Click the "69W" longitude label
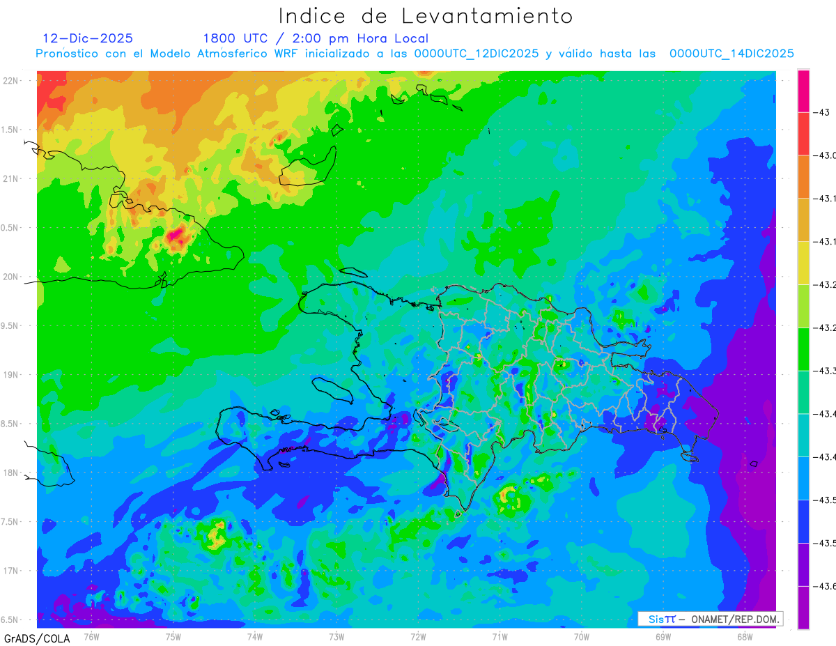Screen dimensions: 836x646 click(x=663, y=636)
